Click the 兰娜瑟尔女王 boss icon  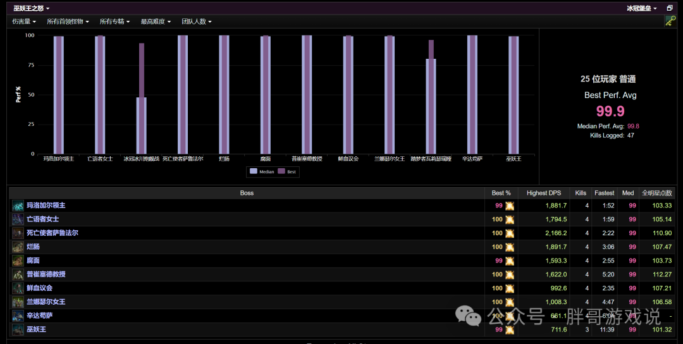[x=18, y=302]
